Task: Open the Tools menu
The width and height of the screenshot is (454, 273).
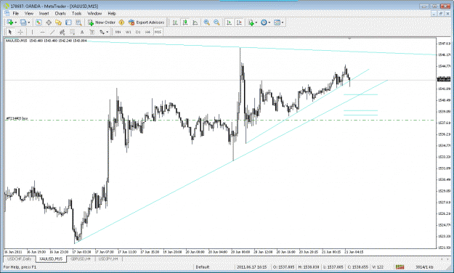Action: (x=77, y=13)
